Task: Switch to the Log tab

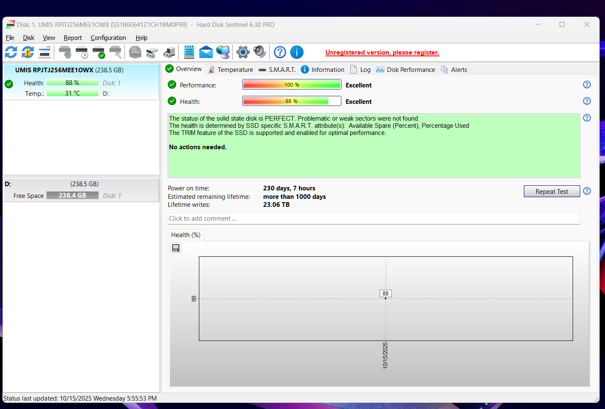Action: click(x=361, y=70)
